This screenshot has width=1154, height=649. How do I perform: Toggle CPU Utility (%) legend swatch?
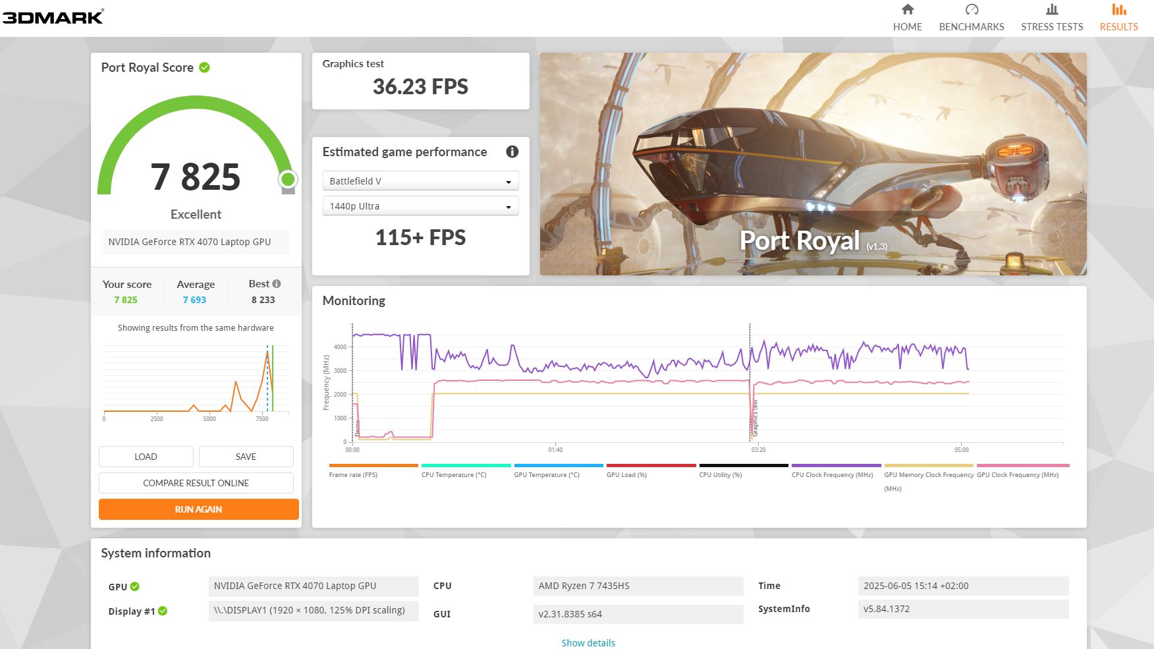(744, 465)
